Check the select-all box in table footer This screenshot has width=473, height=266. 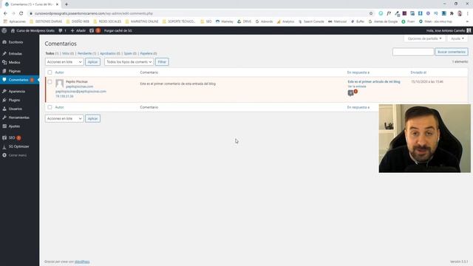(x=50, y=107)
